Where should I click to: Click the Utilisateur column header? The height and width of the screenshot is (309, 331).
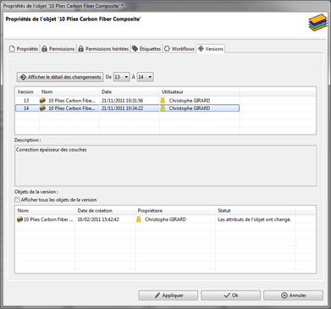[200, 91]
